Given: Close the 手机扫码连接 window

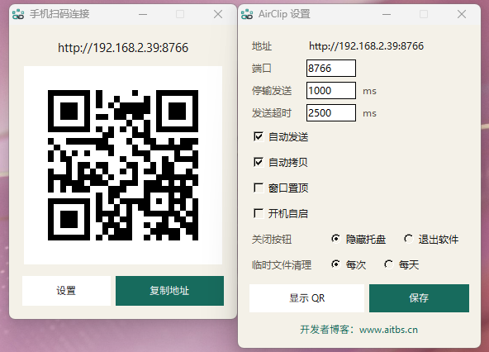Looking at the screenshot, I should tap(218, 14).
